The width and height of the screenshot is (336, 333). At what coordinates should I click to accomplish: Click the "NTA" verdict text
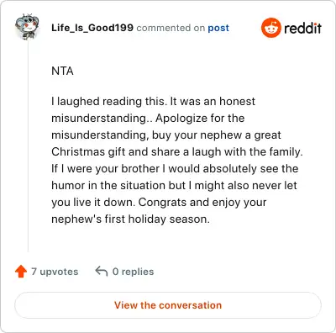62,71
